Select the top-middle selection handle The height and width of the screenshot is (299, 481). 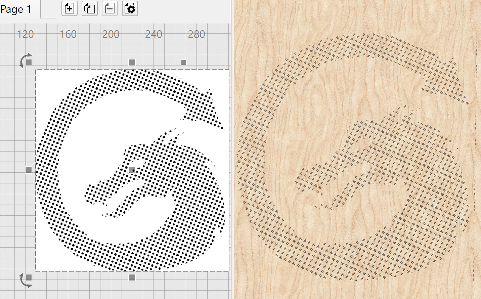[x=132, y=62]
